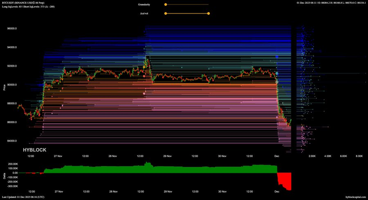Click the 8.00K histogram axis label
The width and height of the screenshot is (368, 200).
(x=359, y=156)
